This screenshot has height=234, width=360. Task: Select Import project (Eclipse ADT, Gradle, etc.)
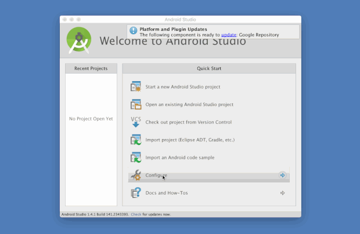[190, 140]
